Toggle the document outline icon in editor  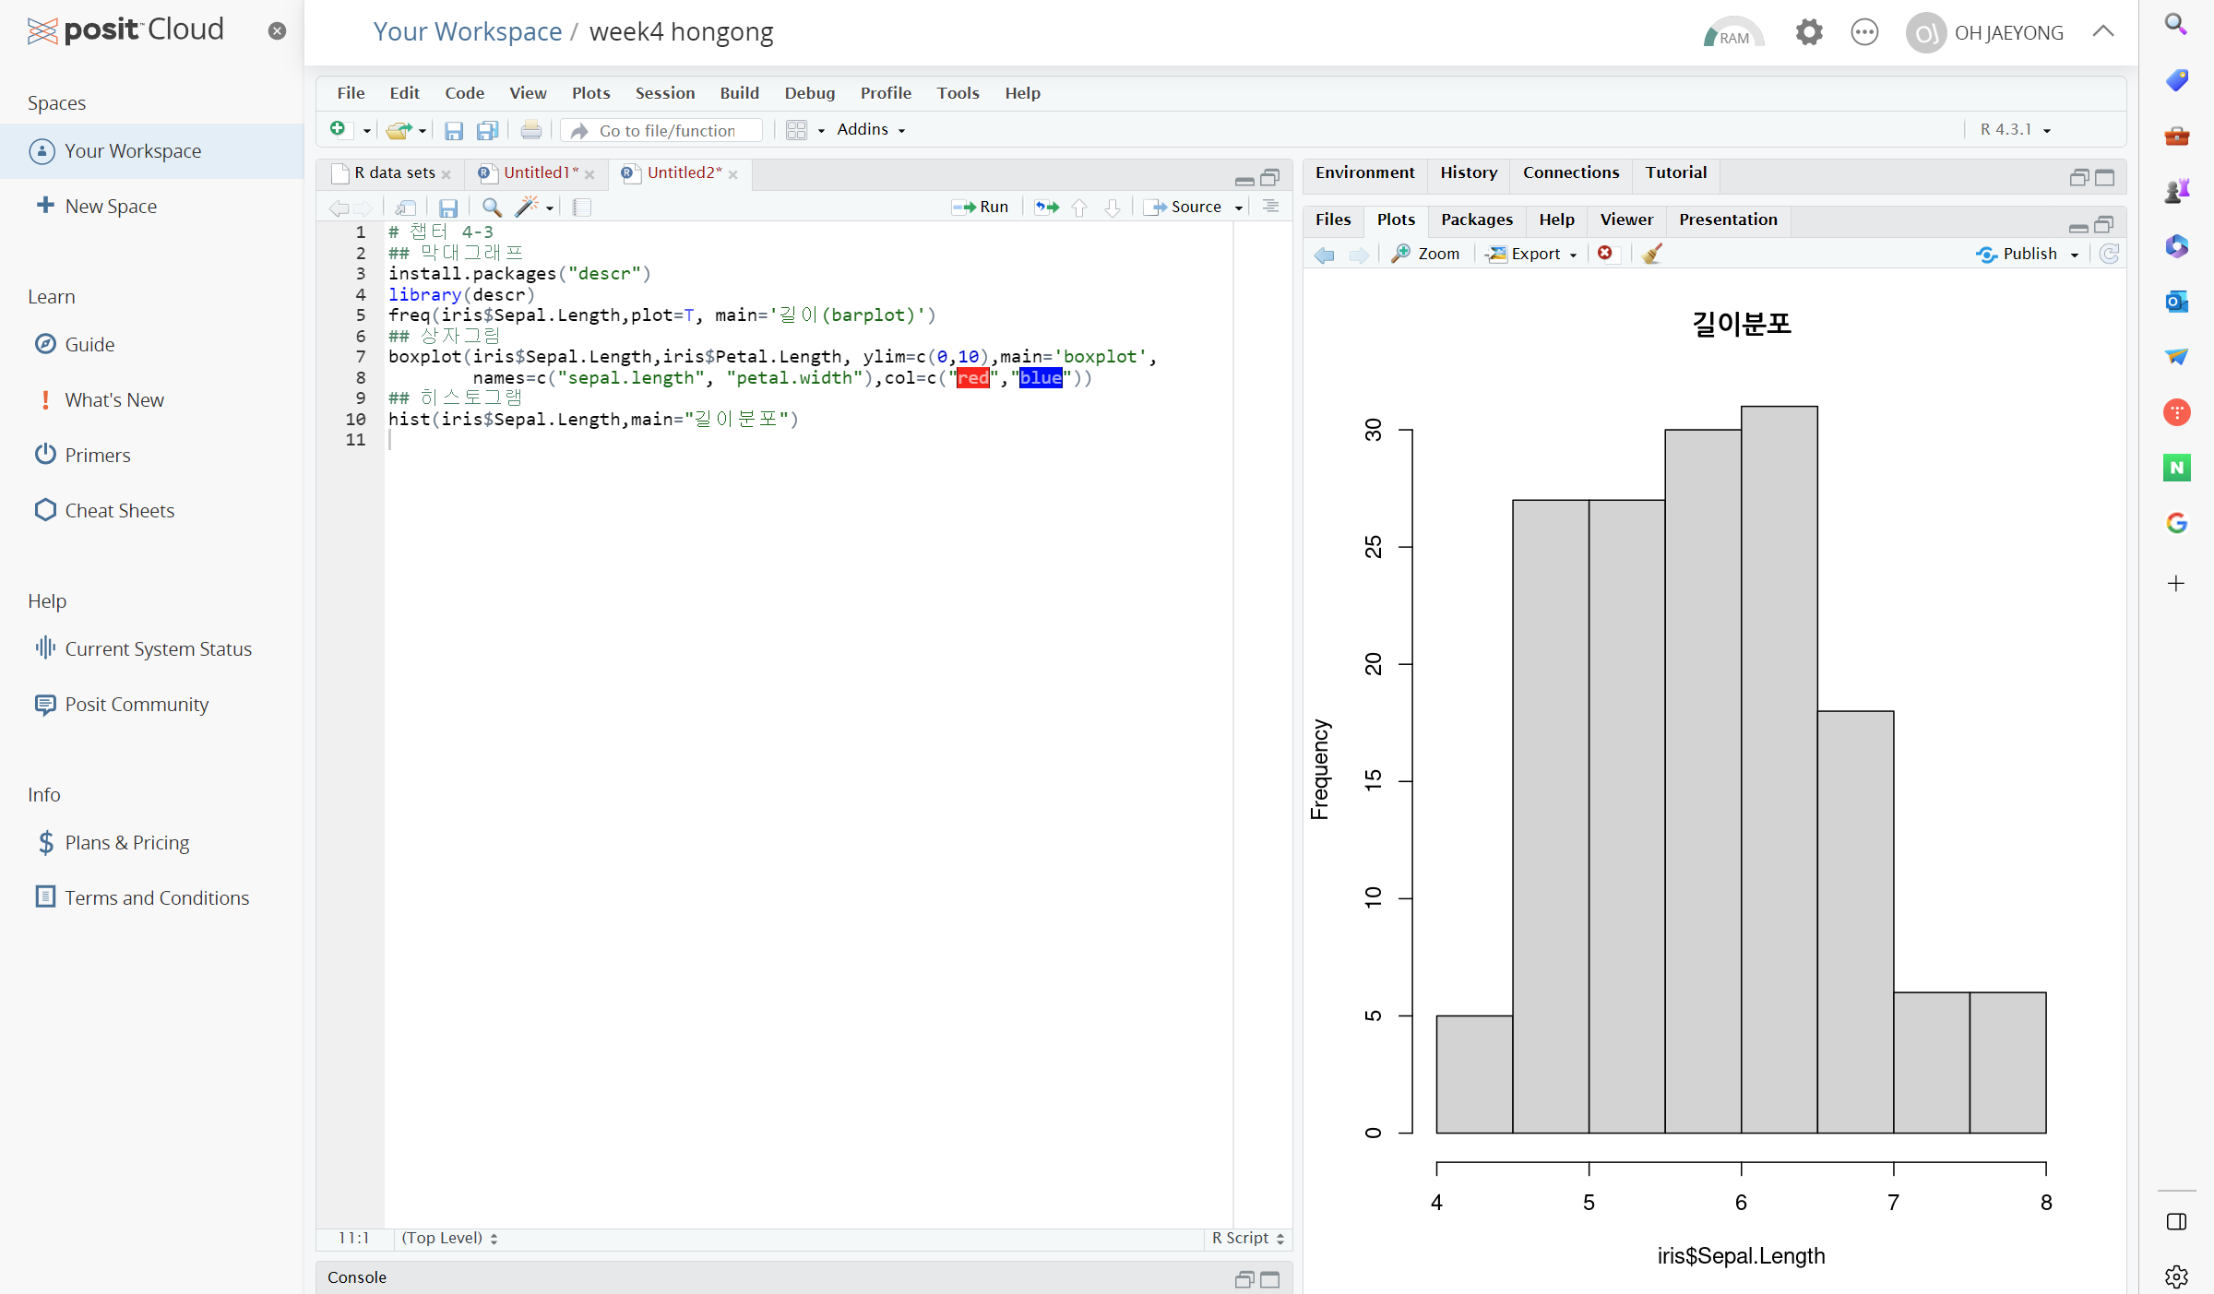pos(1270,207)
